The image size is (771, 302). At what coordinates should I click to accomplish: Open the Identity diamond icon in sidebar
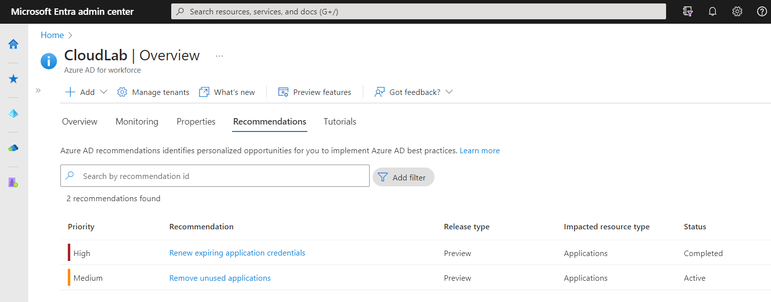coord(13,114)
